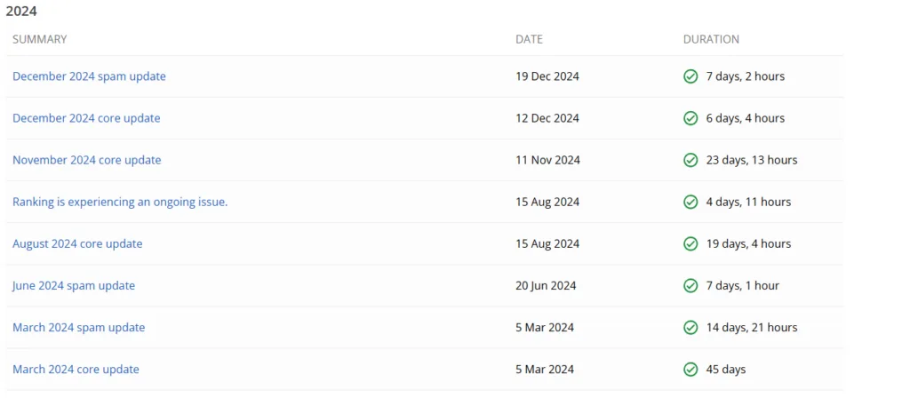Viewport: 910px width, 398px height.
Task: Open the March 2024 core update link
Action: coord(76,369)
